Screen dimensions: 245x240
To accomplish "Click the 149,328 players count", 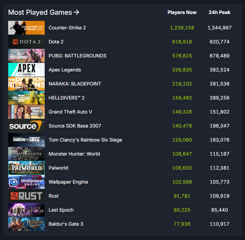I will (182, 112).
